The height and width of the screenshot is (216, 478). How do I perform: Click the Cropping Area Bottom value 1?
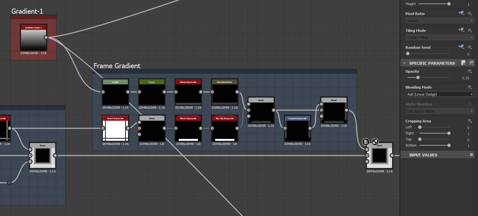pos(468,146)
